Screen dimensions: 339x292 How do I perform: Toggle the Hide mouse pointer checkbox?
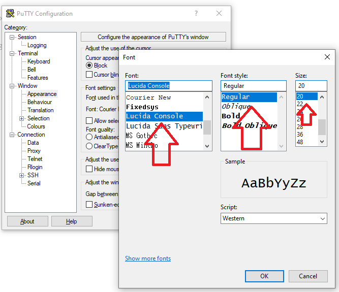click(89, 169)
